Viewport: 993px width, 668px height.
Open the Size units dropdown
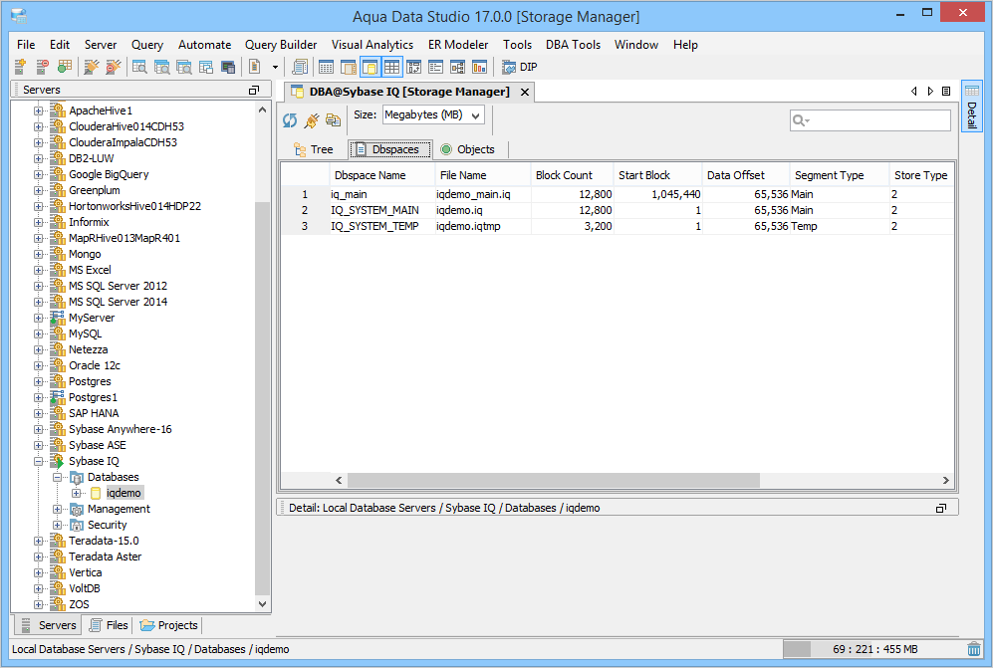[x=433, y=115]
